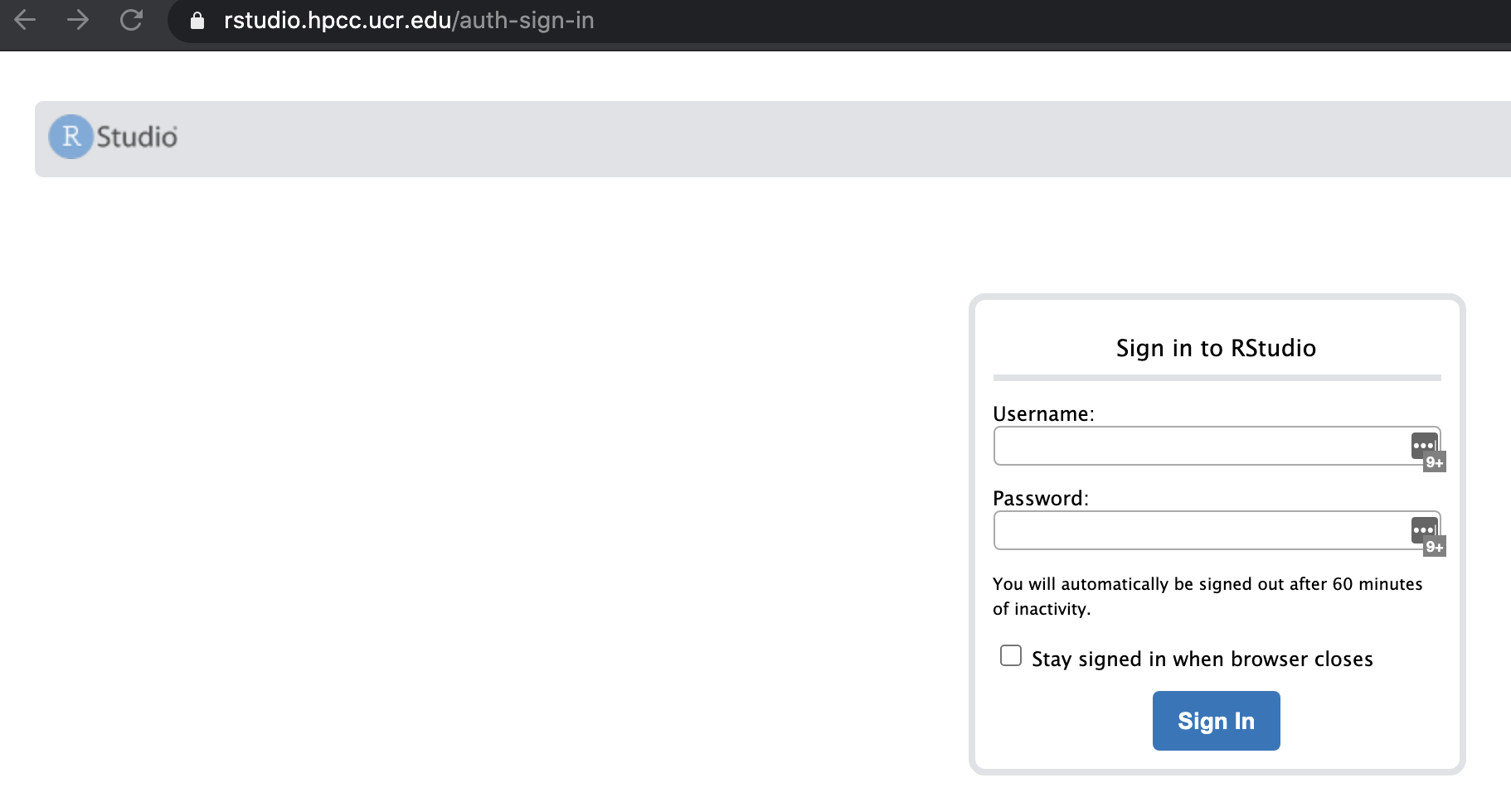Enable Stay signed in checkbox

[x=1011, y=655]
